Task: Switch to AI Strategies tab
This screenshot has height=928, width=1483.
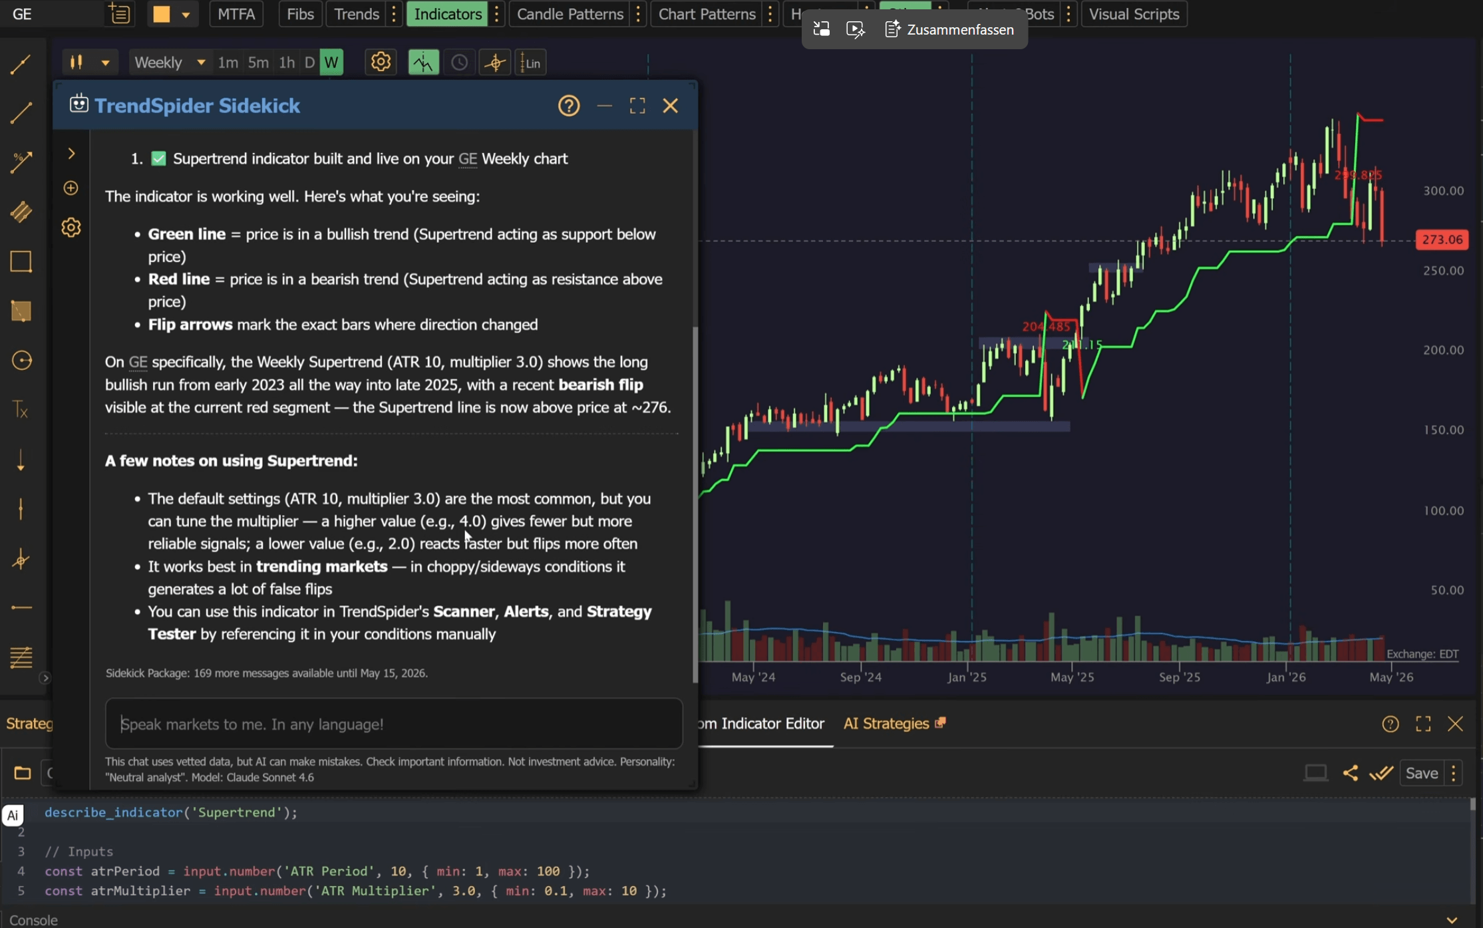Action: point(894,724)
